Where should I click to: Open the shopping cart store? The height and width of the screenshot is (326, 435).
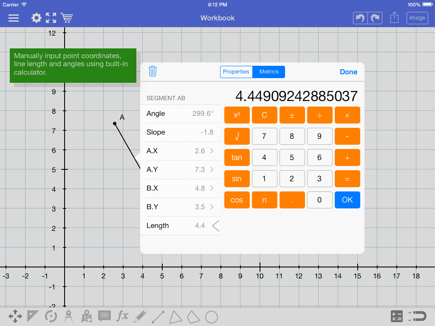point(67,18)
